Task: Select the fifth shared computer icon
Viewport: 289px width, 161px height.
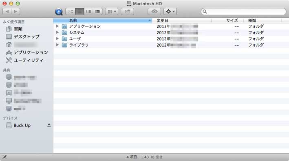Action: click(x=9, y=109)
